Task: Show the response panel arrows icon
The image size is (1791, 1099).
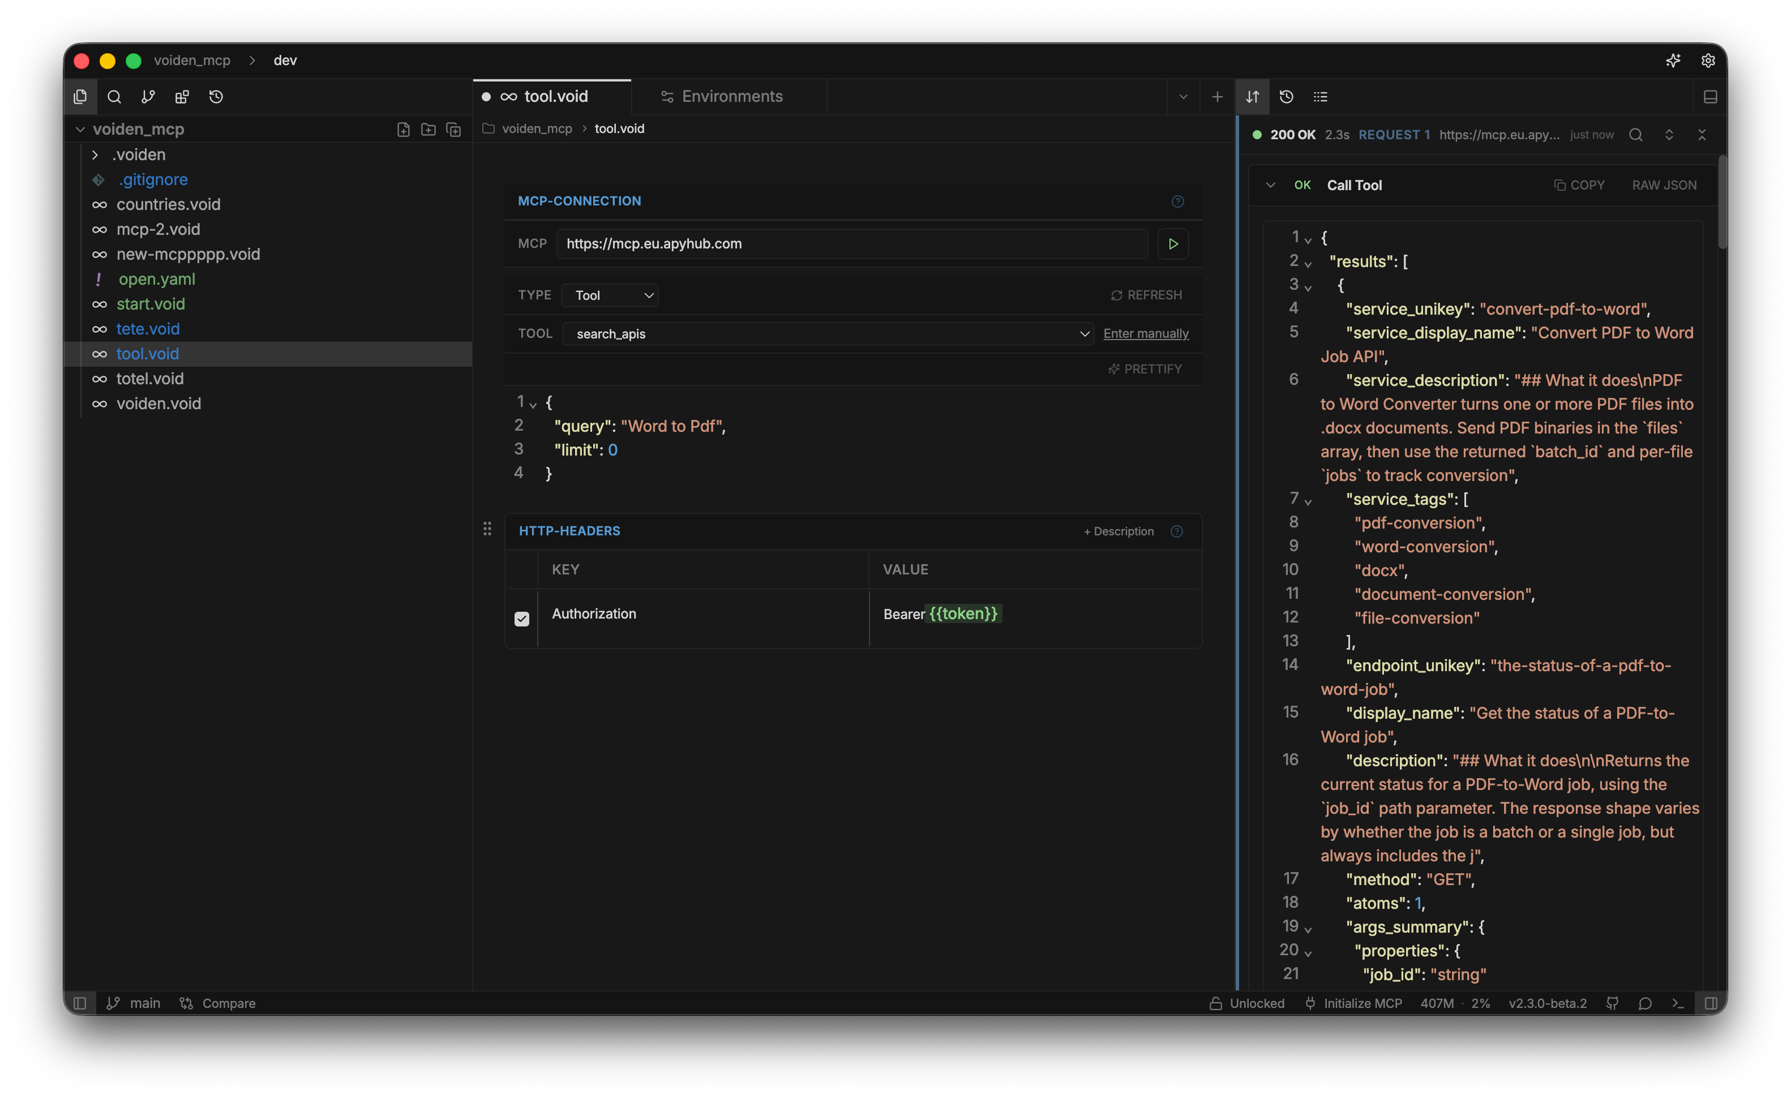Action: click(x=1252, y=97)
